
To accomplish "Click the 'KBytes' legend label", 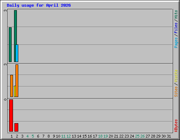I will (x=176, y=126).
